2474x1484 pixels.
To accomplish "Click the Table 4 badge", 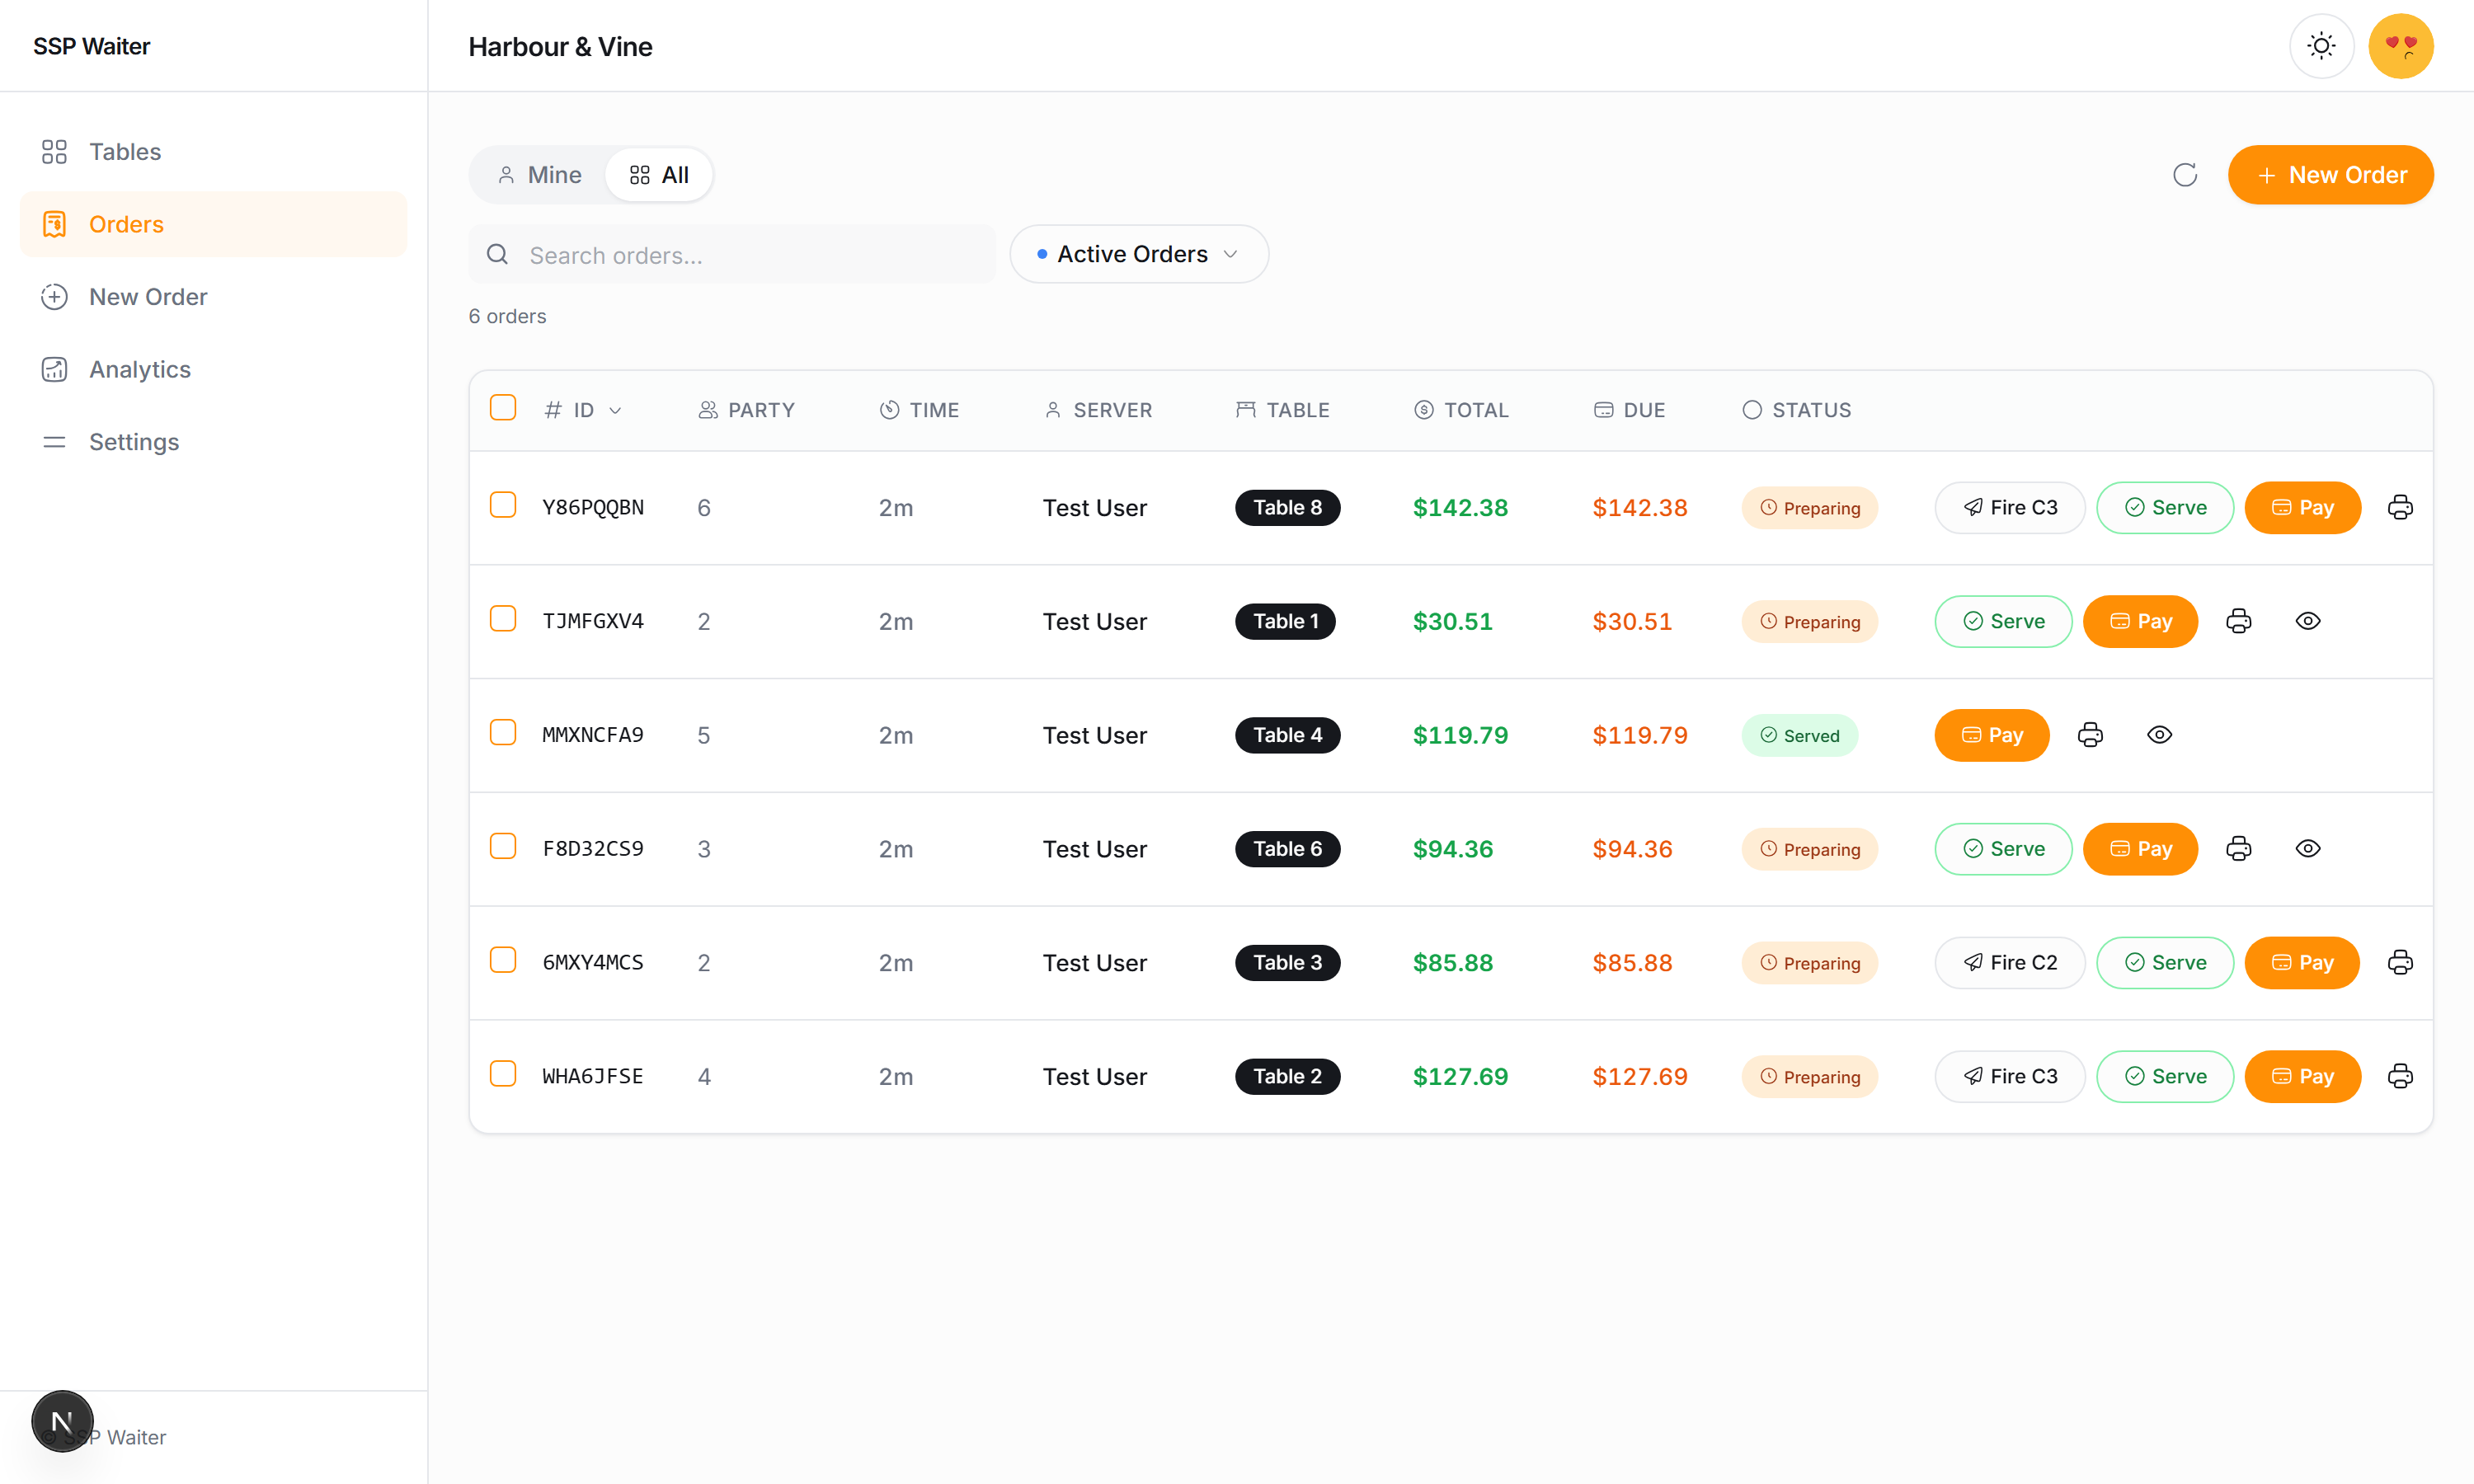I will coord(1287,735).
